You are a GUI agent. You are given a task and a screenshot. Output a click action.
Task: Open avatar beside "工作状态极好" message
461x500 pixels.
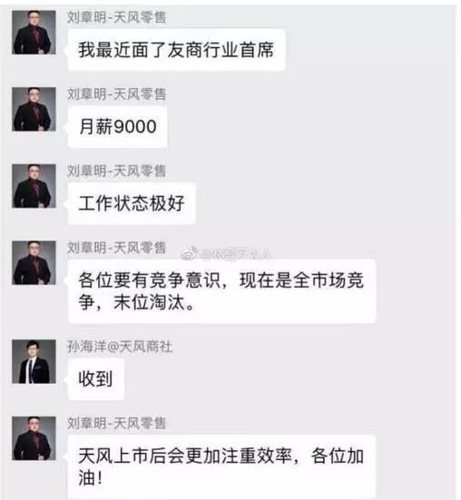click(34, 186)
